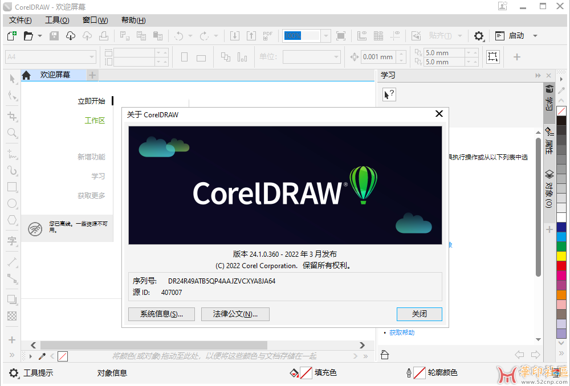Screen dimensions: 570x386
Task: Click the cloud download icon
Action: 71,36
